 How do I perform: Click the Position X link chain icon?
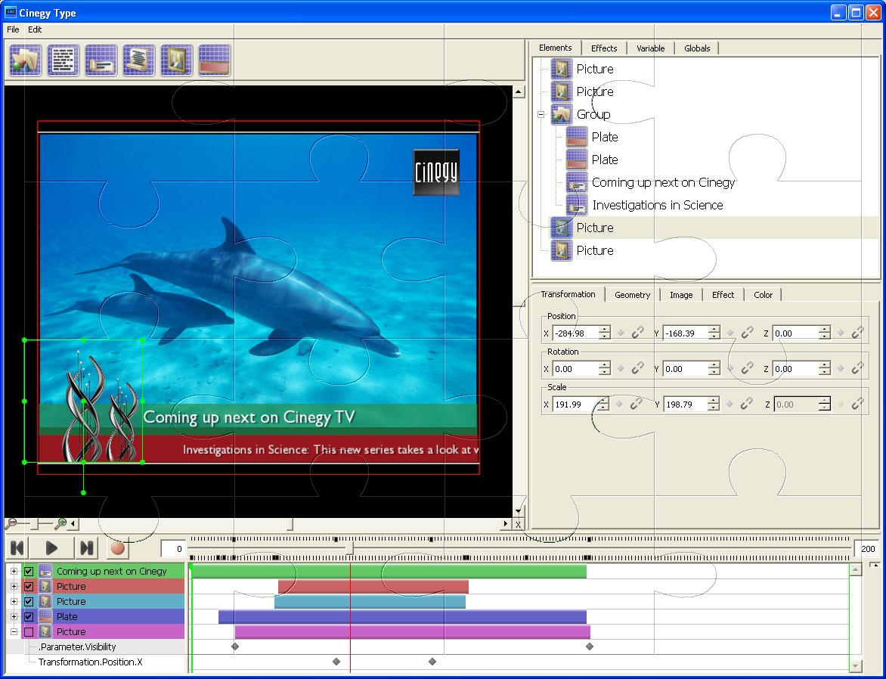(x=637, y=333)
